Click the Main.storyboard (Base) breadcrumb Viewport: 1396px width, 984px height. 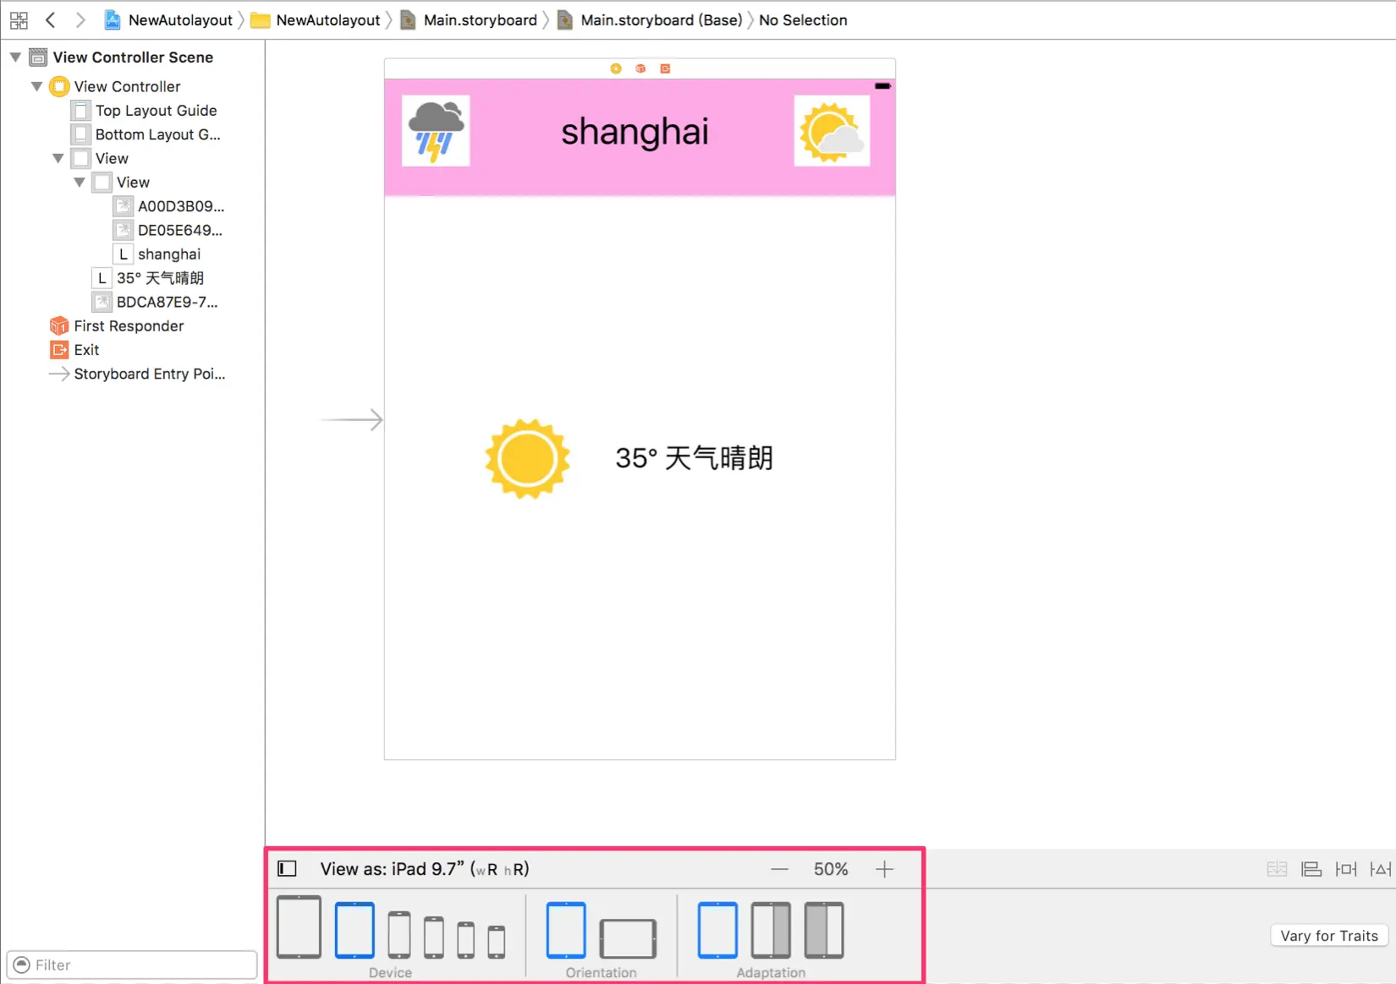pos(650,19)
